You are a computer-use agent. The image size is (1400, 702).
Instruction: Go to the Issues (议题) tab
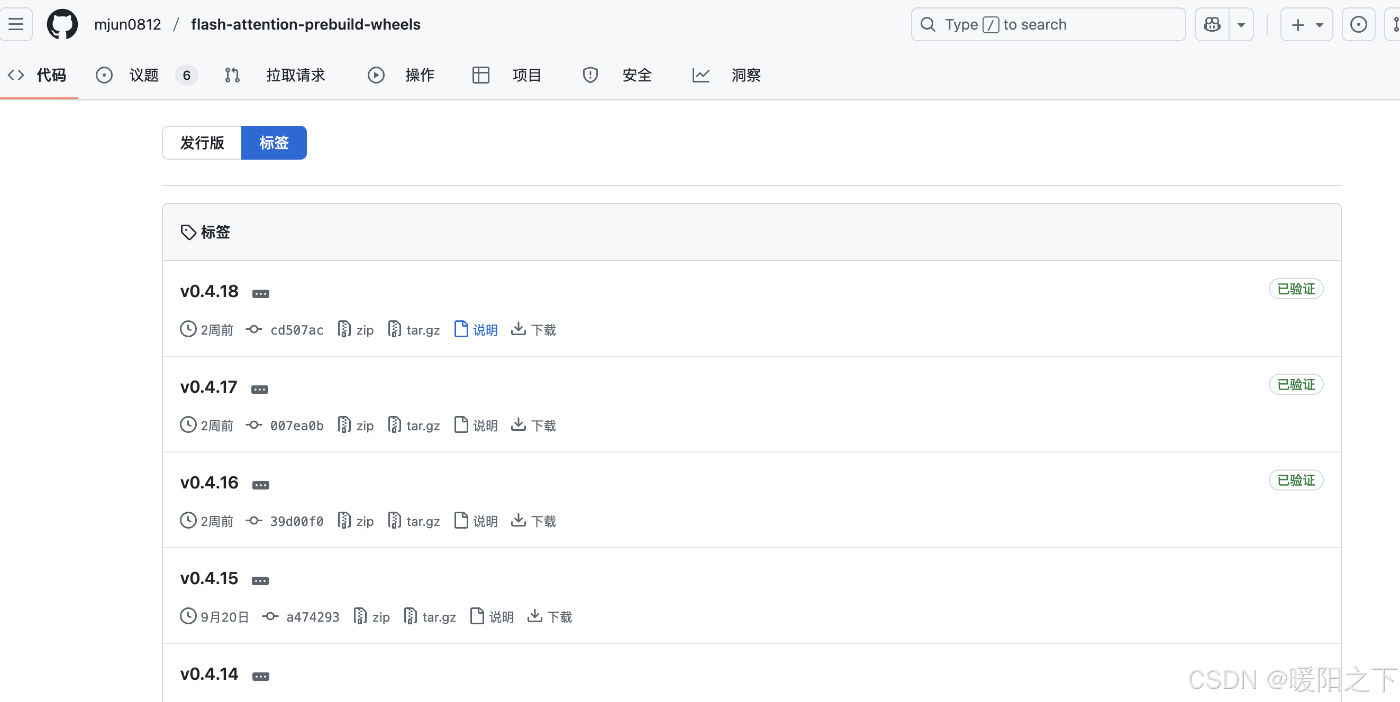pos(143,75)
